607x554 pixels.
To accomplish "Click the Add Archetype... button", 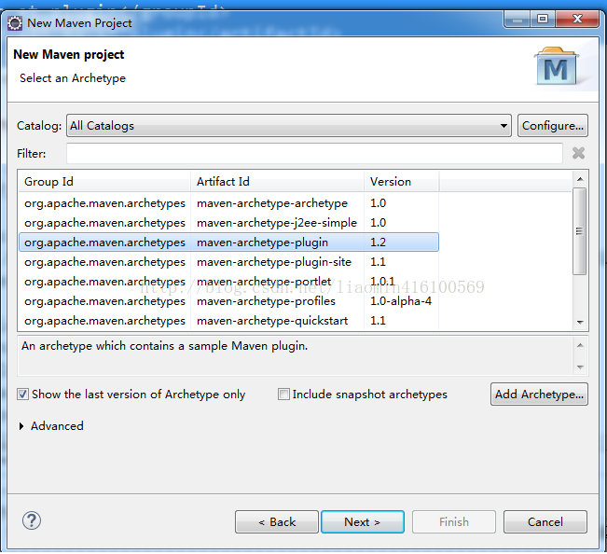I will (x=539, y=395).
